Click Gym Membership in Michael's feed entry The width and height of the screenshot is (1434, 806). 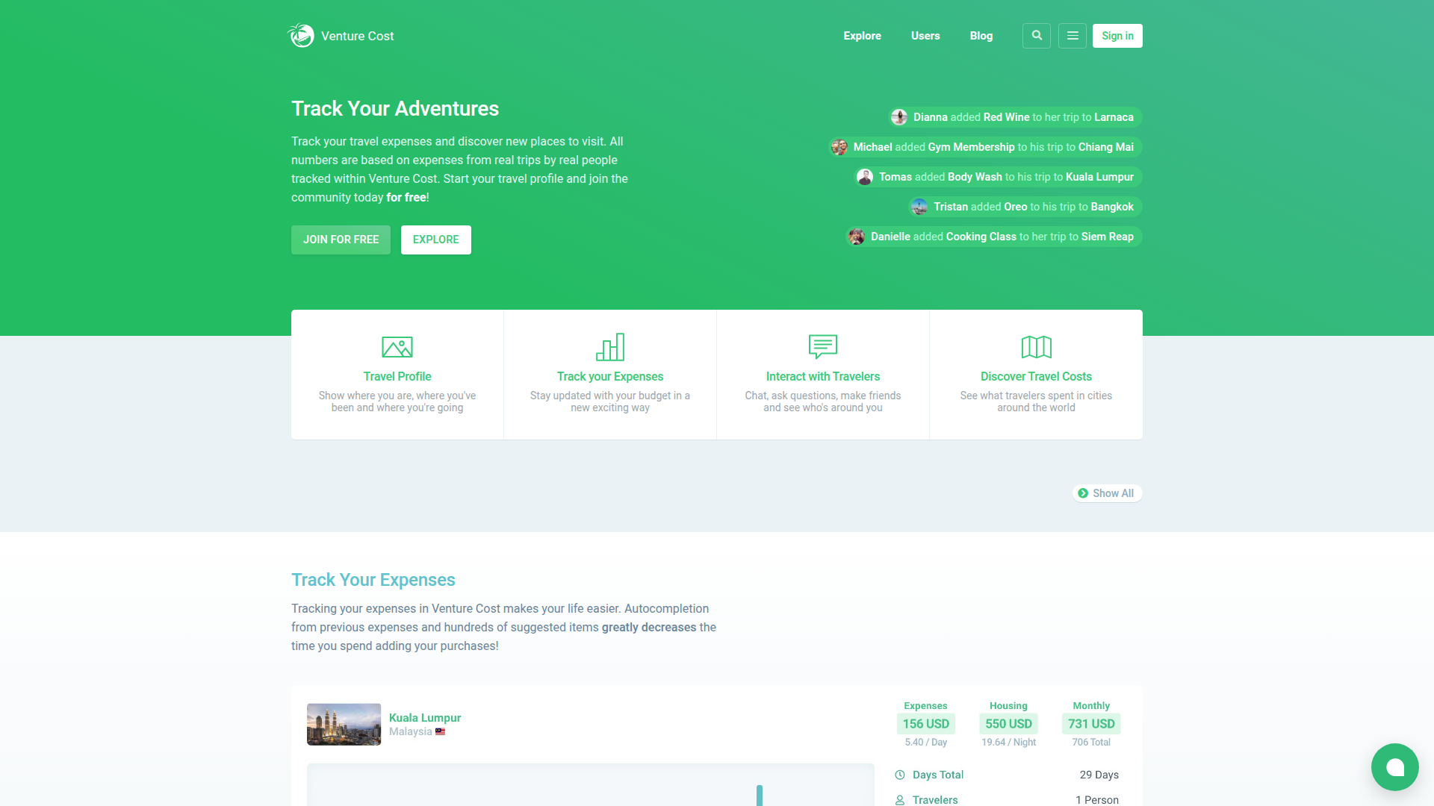pos(972,147)
